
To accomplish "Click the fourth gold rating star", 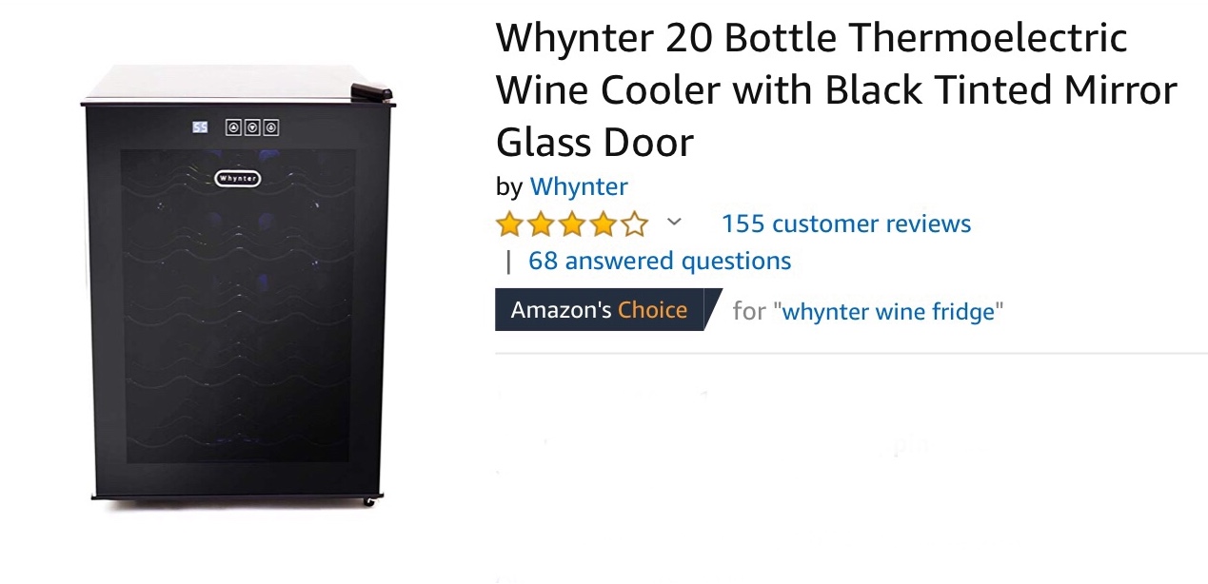I will point(603,224).
